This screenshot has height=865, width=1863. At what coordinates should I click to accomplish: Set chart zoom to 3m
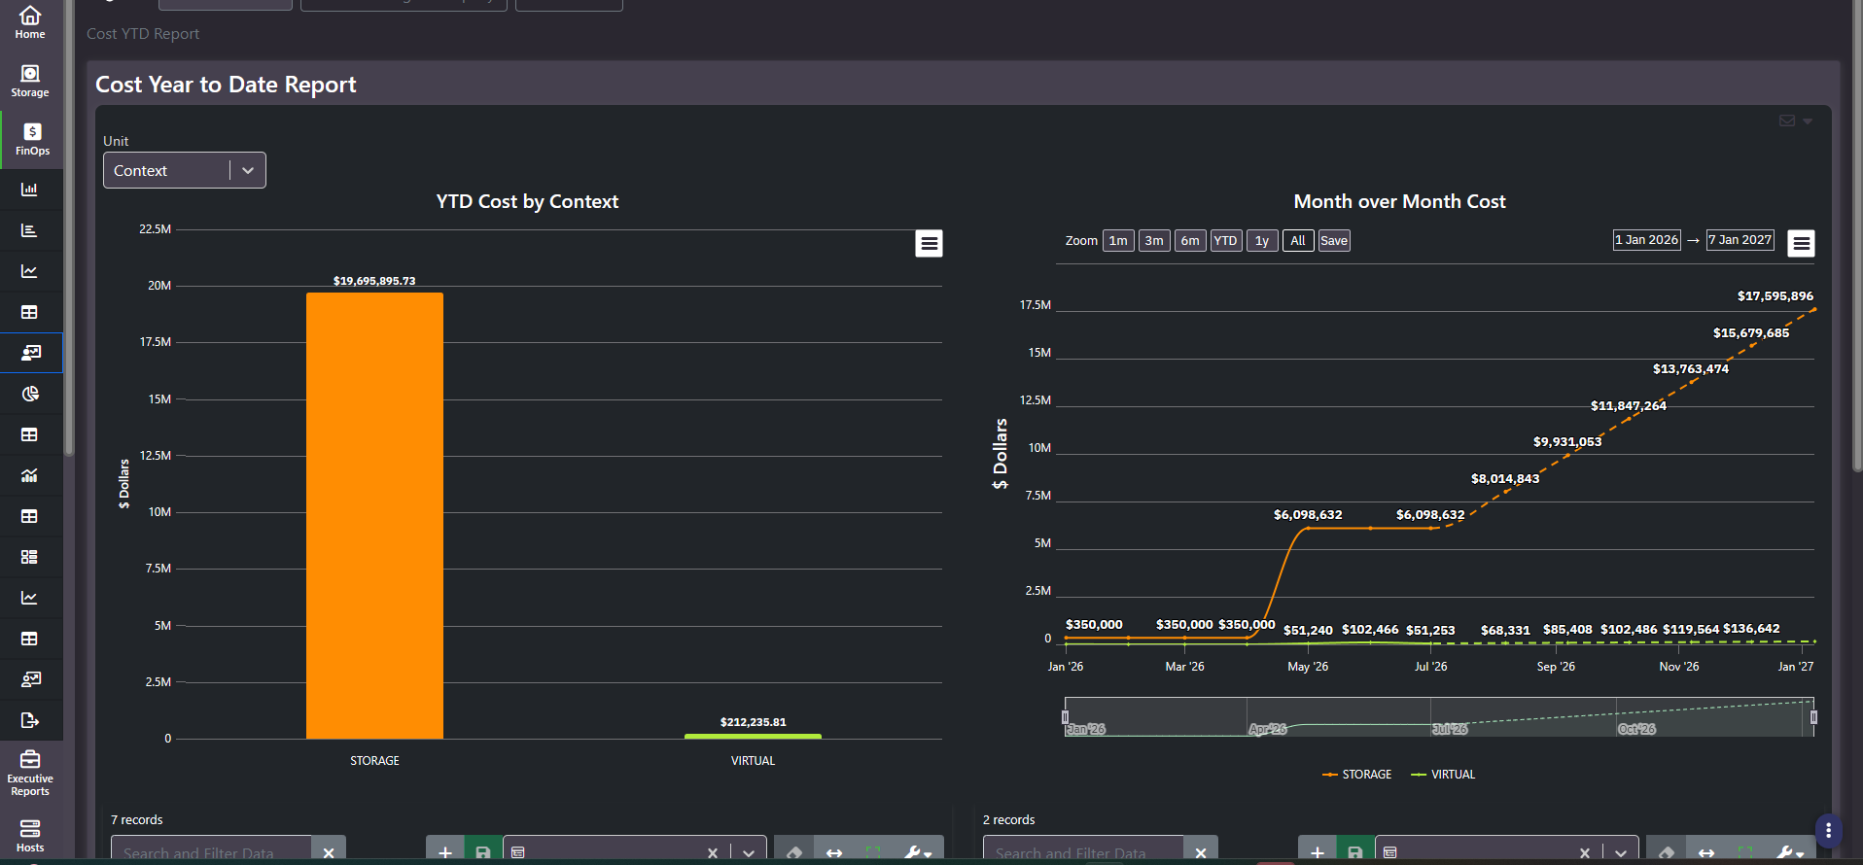[x=1154, y=241]
